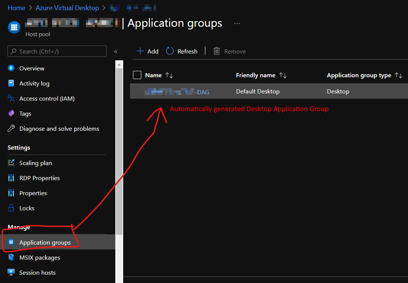Click the Friendly name column header
The height and width of the screenshot is (283, 408).
(x=255, y=75)
